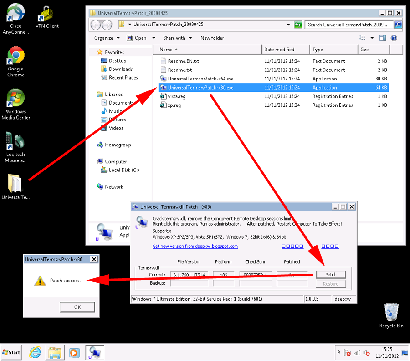The image size is (410, 361).
Task: Expand the Open button dropdown arrow
Action: point(154,38)
